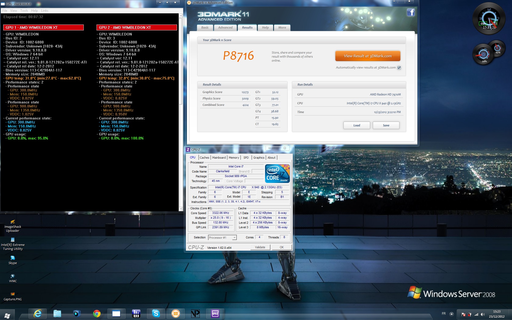Click the power battery tray icon
The image size is (512, 320).
[470, 314]
